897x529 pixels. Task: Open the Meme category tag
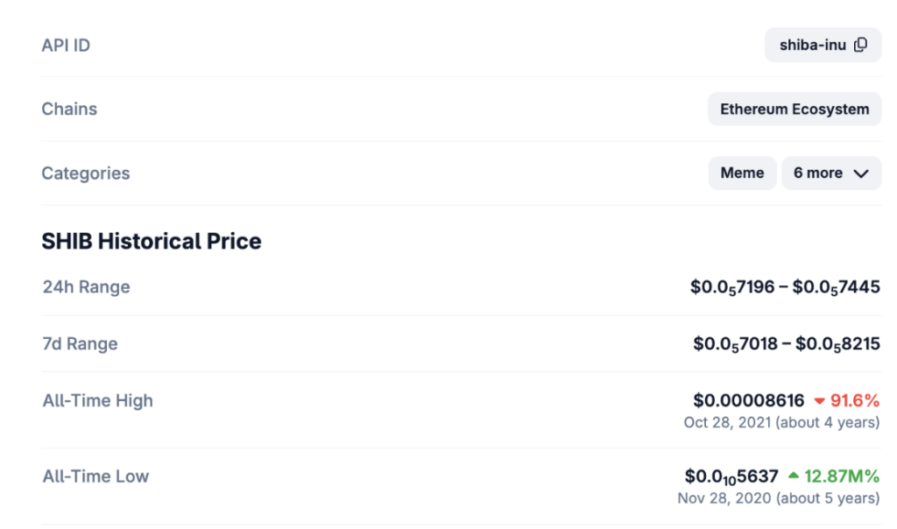[x=742, y=173]
